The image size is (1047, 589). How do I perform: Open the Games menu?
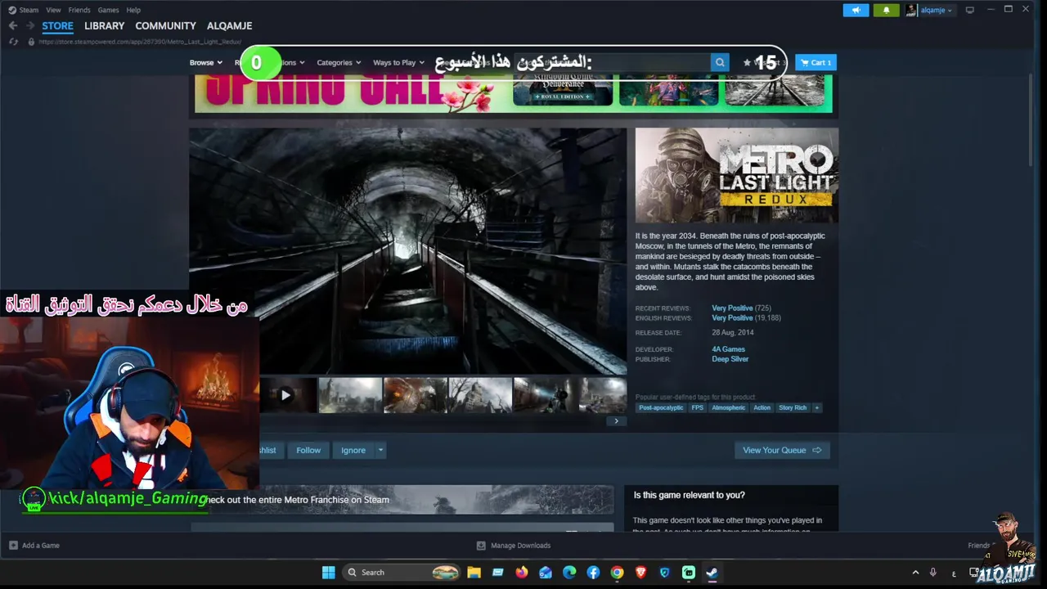point(108,10)
